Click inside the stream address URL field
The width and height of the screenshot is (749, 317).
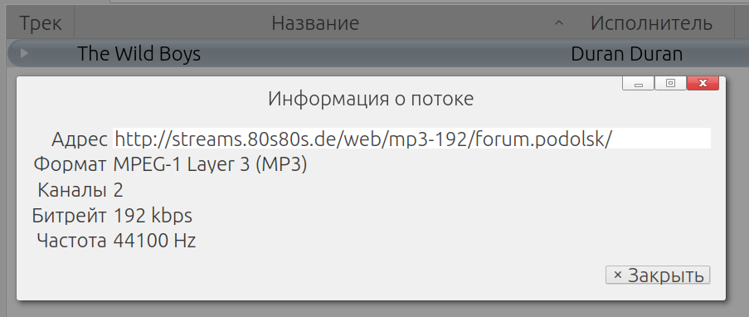pyautogui.click(x=411, y=139)
